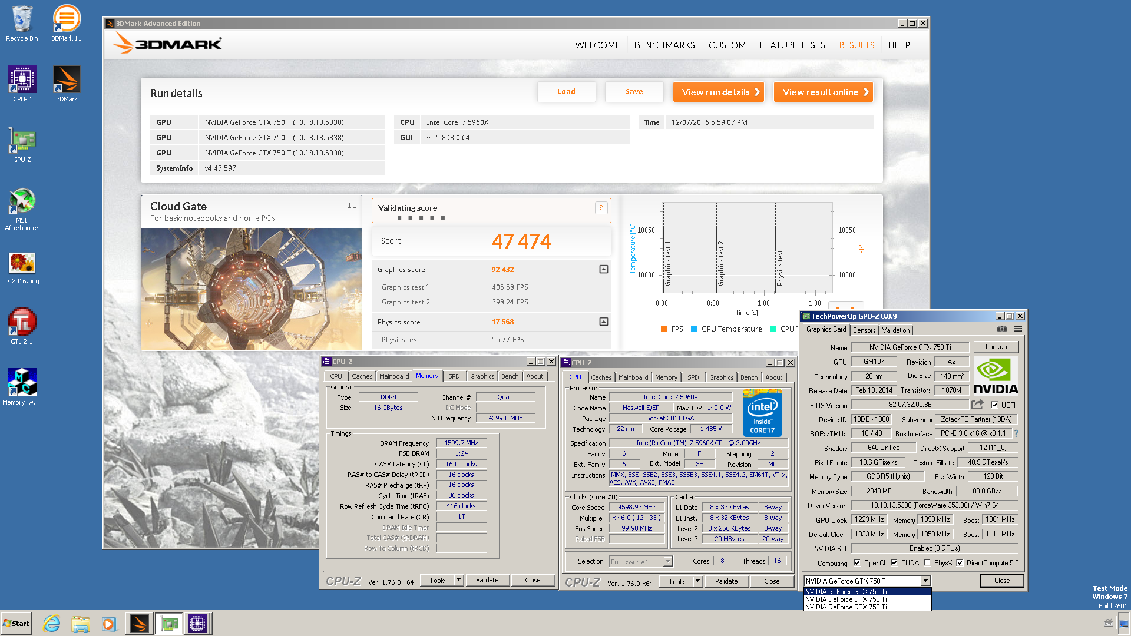Launch the 3DMark desktop shortcut
This screenshot has height=636, width=1131.
coord(67,84)
